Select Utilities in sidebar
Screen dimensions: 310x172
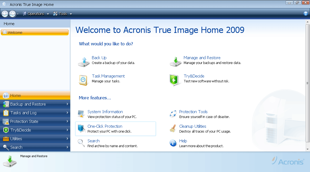click(35, 139)
